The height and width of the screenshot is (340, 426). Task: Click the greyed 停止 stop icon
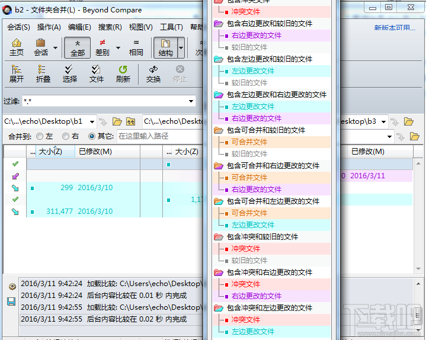pos(180,73)
